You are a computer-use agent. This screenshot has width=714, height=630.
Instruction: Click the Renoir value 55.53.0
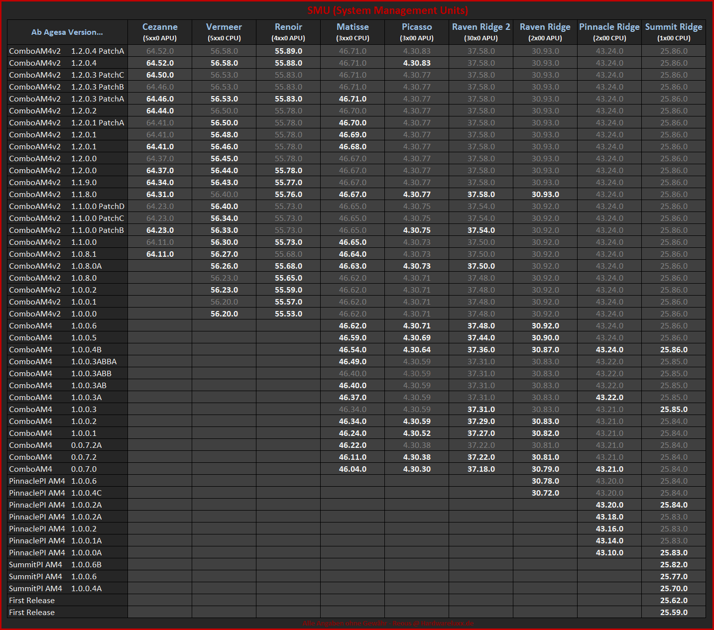click(x=288, y=314)
